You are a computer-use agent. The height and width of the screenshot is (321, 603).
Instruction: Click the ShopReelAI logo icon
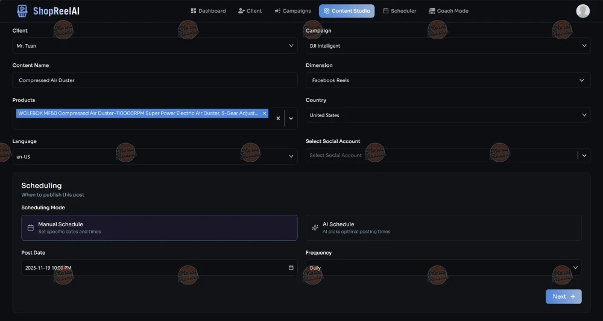coord(22,11)
